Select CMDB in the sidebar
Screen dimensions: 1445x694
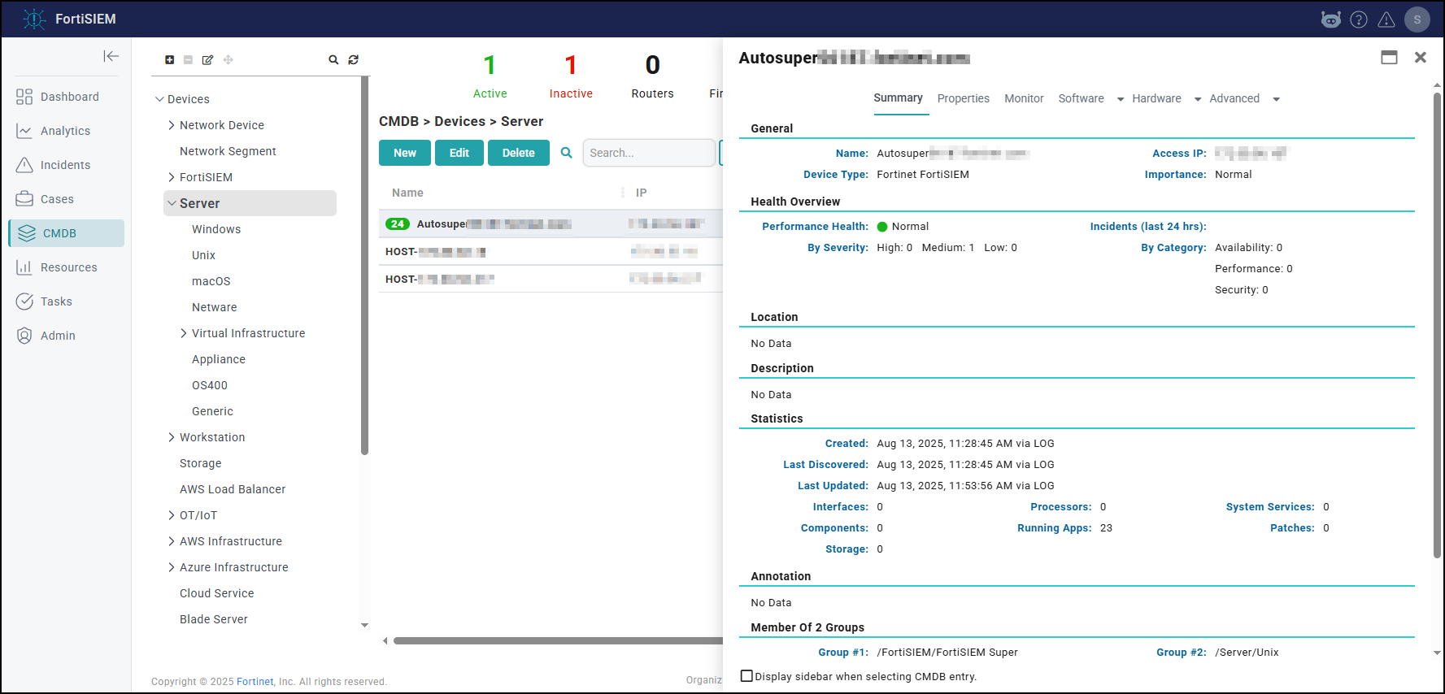[x=67, y=233]
